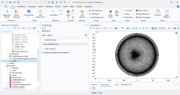Open the Evaluation 2D tab
This screenshot has width=180, height=95.
tap(126, 85)
